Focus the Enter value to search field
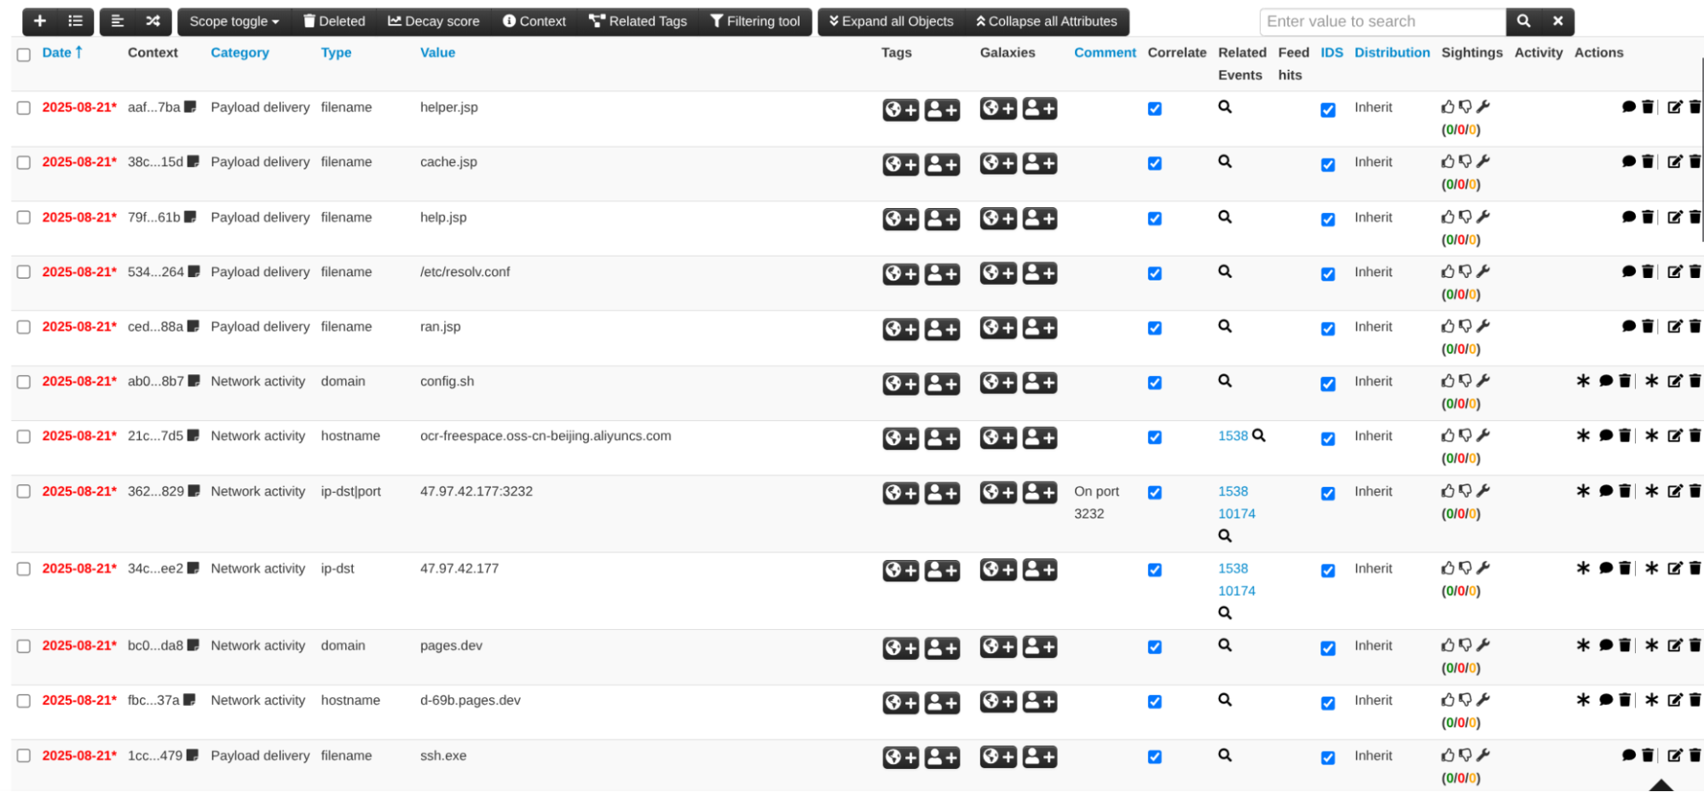The image size is (1704, 792). (1383, 21)
